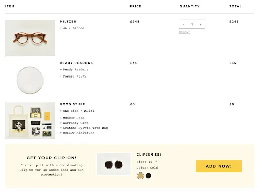Image resolution: width=259 pixels, height=192 pixels.
Task: Open the Good Stuff title link
Action: tap(72, 104)
